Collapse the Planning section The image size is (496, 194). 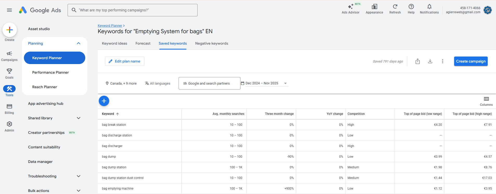[x=79, y=43]
